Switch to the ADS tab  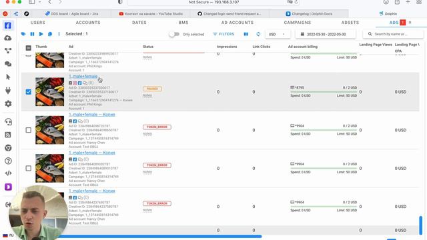coord(394,23)
